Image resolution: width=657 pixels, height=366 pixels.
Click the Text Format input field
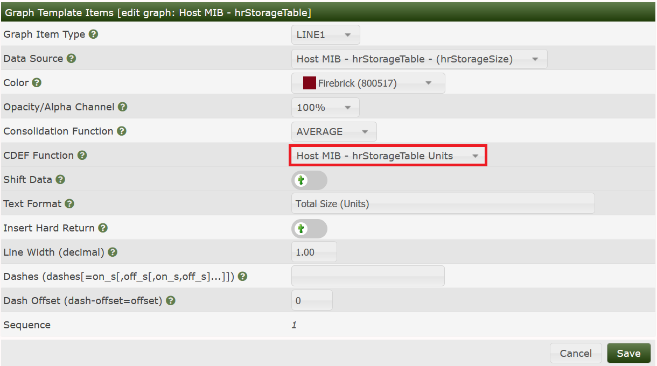pyautogui.click(x=442, y=204)
